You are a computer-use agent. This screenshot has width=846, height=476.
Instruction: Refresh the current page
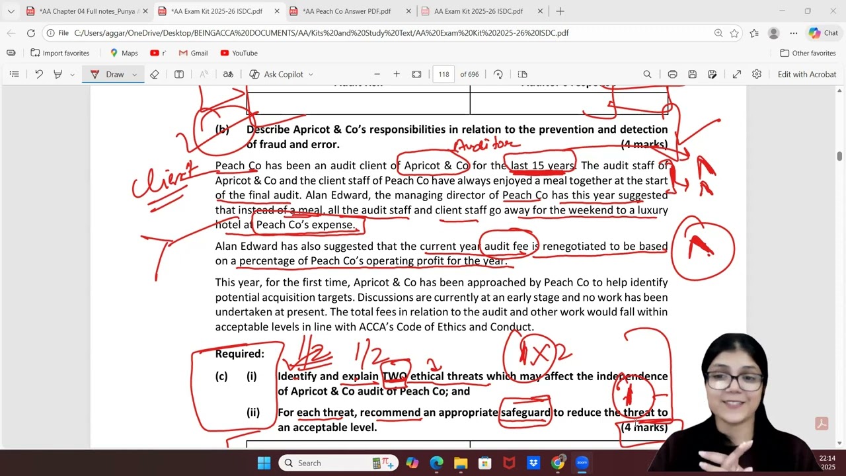31,33
